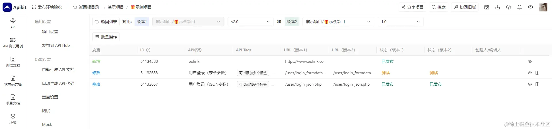Open 批量操作 batch actions menu
The width and height of the screenshot is (552, 129).
(x=106, y=37)
